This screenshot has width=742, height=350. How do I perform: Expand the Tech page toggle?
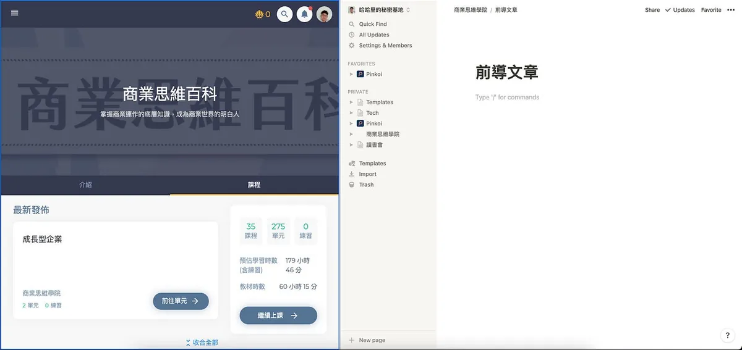coord(351,113)
